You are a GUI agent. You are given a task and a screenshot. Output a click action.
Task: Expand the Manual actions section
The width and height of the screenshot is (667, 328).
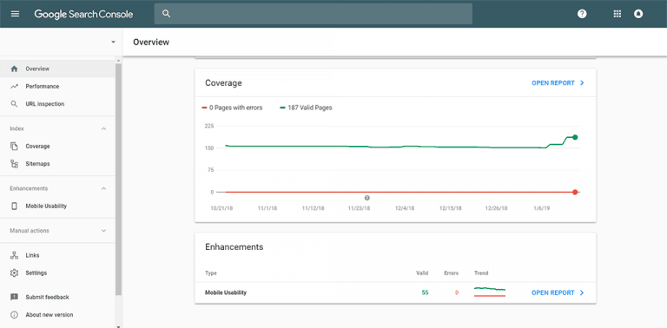pyautogui.click(x=103, y=231)
